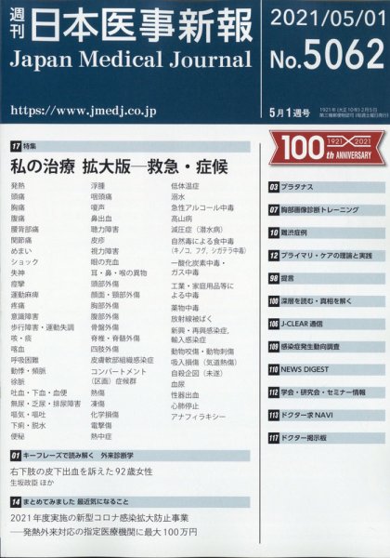Click the topic "アナフィラキシー"

coord(198,417)
